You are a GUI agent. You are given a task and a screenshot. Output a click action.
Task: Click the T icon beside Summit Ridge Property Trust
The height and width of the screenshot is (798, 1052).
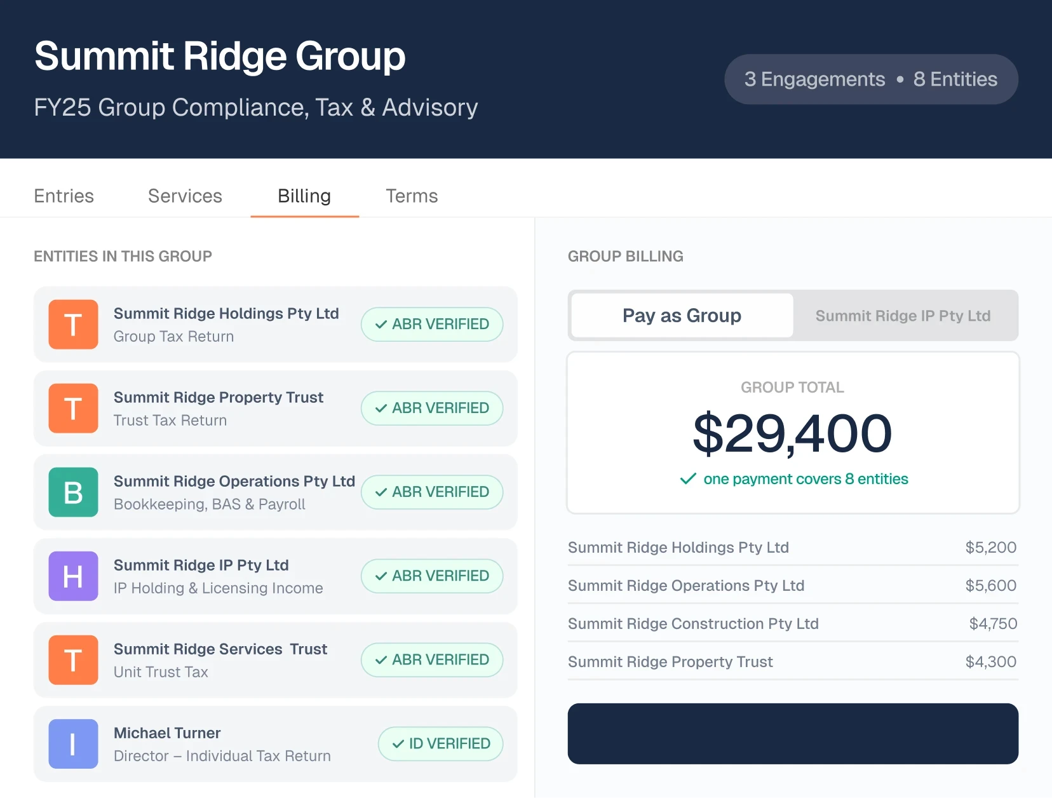pyautogui.click(x=73, y=409)
